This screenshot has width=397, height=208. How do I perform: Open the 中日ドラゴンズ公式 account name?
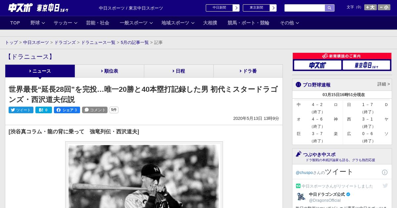tap(327, 194)
